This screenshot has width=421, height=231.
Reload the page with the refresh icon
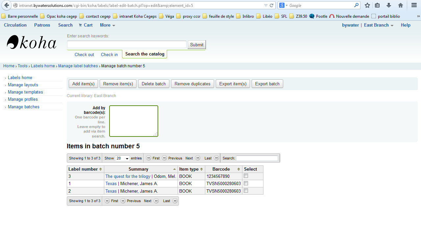(271, 5)
